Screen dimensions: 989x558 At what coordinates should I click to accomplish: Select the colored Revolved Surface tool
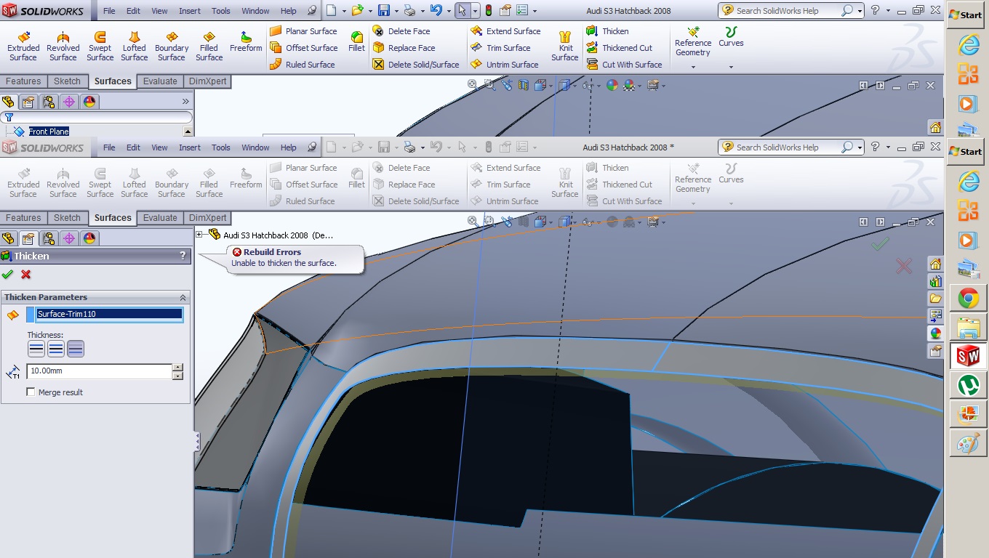63,46
